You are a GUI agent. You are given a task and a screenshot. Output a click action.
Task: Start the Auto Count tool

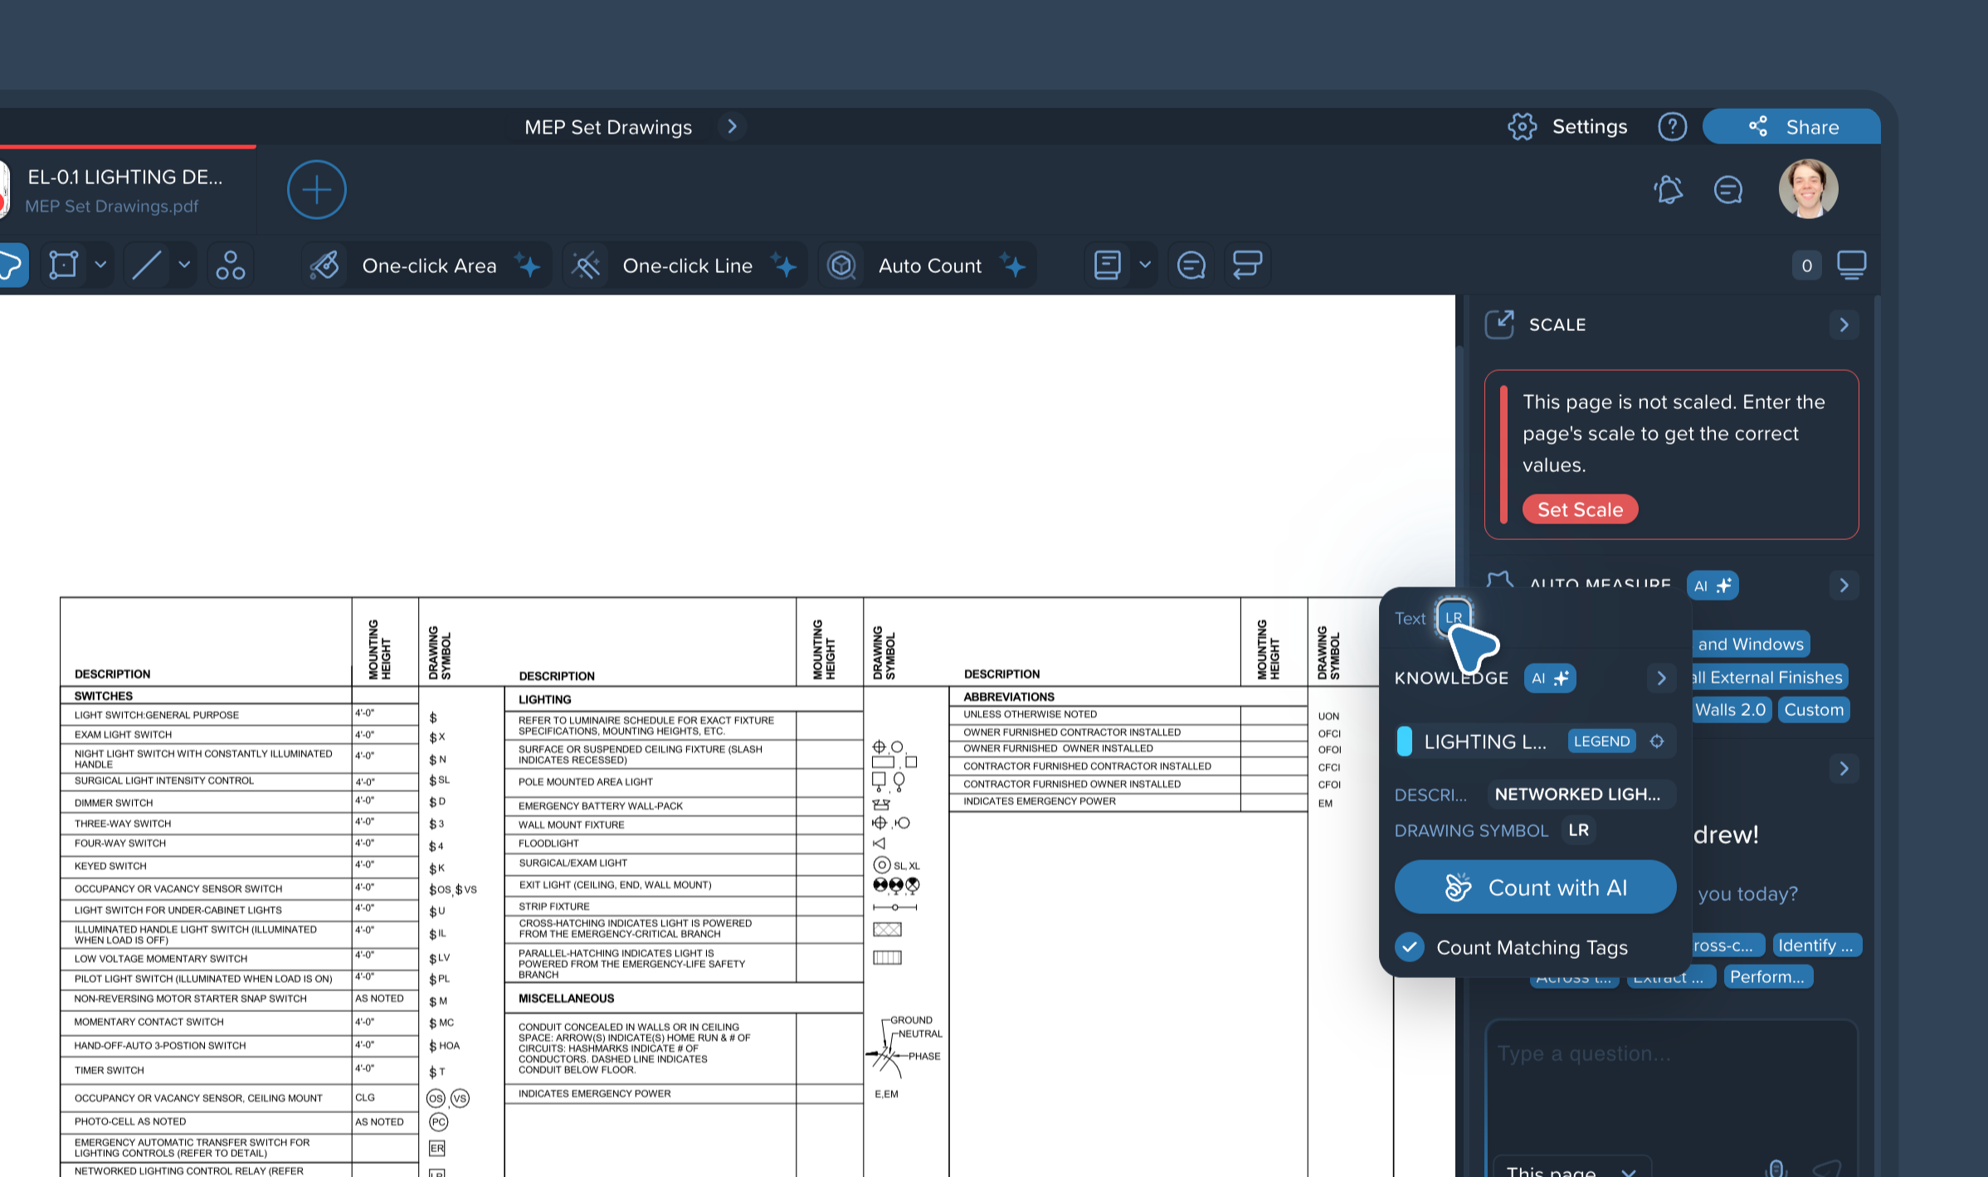(x=928, y=265)
